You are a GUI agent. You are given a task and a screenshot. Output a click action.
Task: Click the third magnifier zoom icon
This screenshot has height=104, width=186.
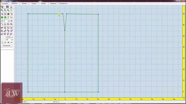(8, 10)
